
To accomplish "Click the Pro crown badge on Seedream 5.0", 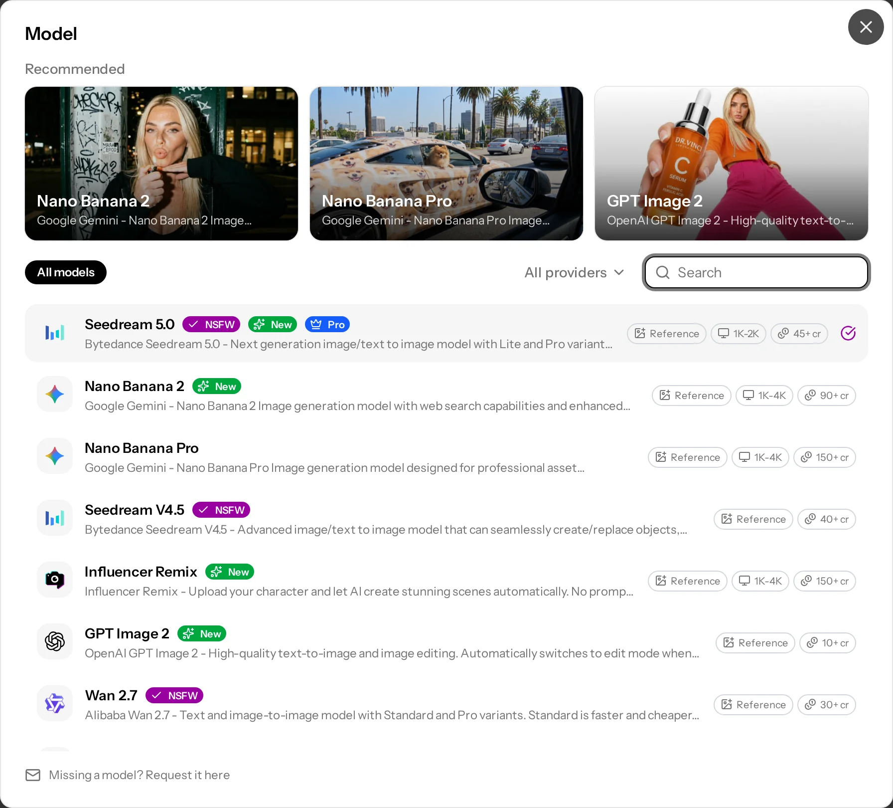I will 327,325.
